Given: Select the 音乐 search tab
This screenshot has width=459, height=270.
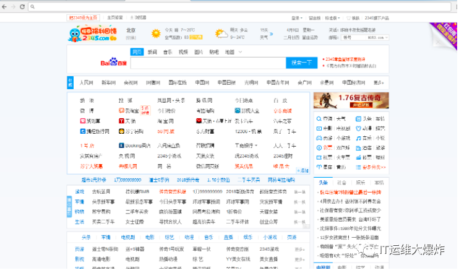Looking at the screenshot, I should pyautogui.click(x=168, y=52).
